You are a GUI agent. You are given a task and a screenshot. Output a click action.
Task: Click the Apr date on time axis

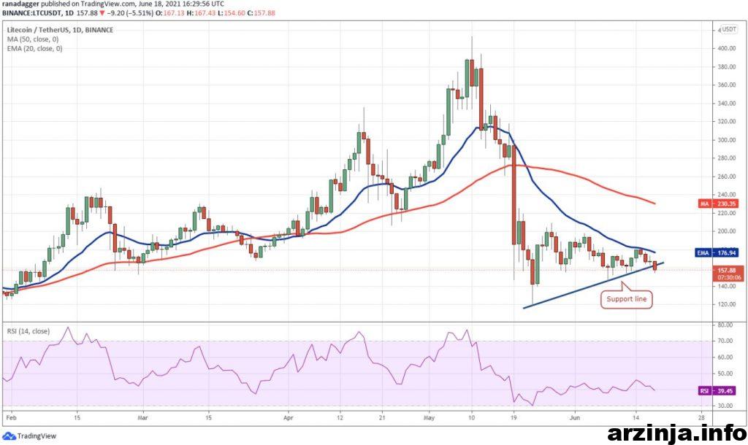pyautogui.click(x=288, y=418)
